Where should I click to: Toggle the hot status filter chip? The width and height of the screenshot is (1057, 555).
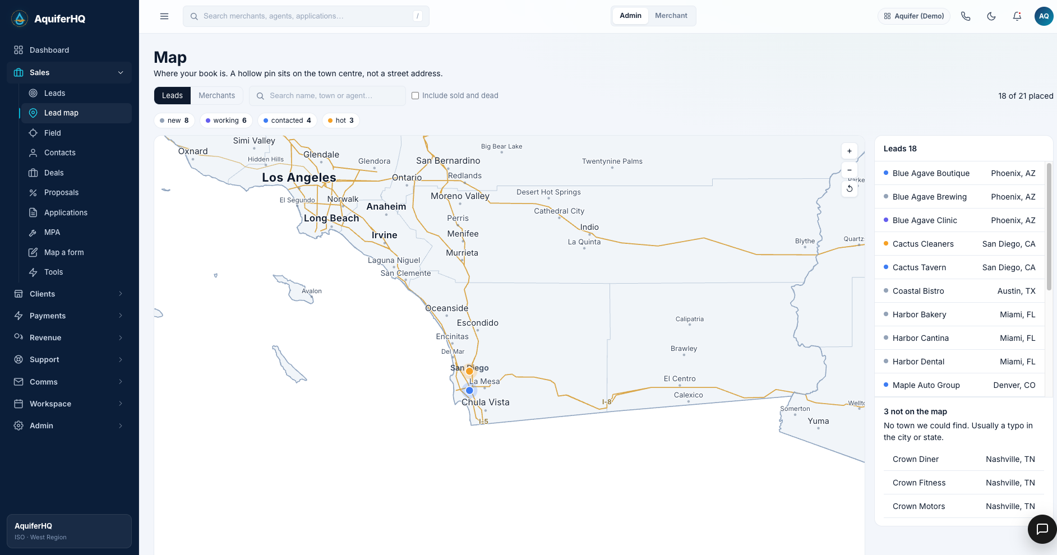[341, 121]
